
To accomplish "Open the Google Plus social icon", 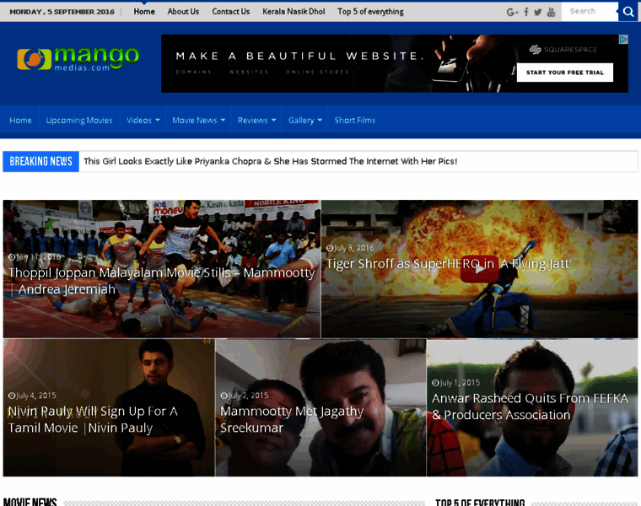I will click(512, 13).
